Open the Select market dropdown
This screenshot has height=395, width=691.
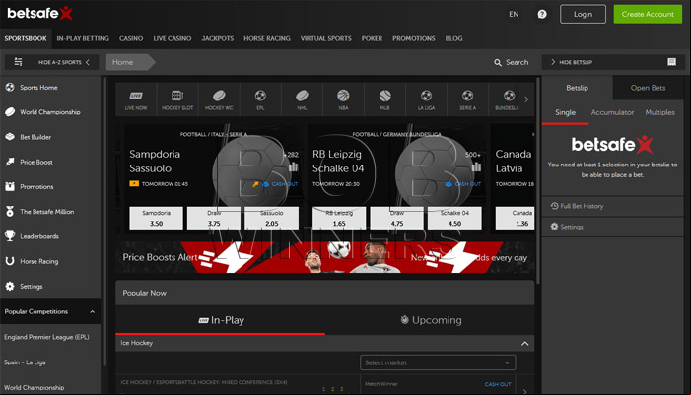(438, 362)
